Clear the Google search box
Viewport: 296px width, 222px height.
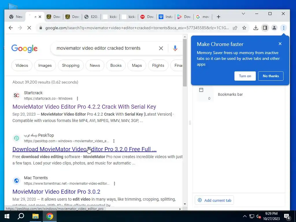[x=161, y=48]
